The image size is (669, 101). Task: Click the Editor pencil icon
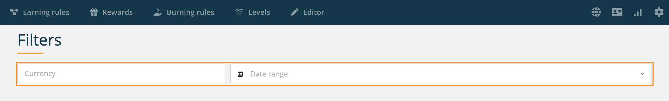pyautogui.click(x=294, y=12)
